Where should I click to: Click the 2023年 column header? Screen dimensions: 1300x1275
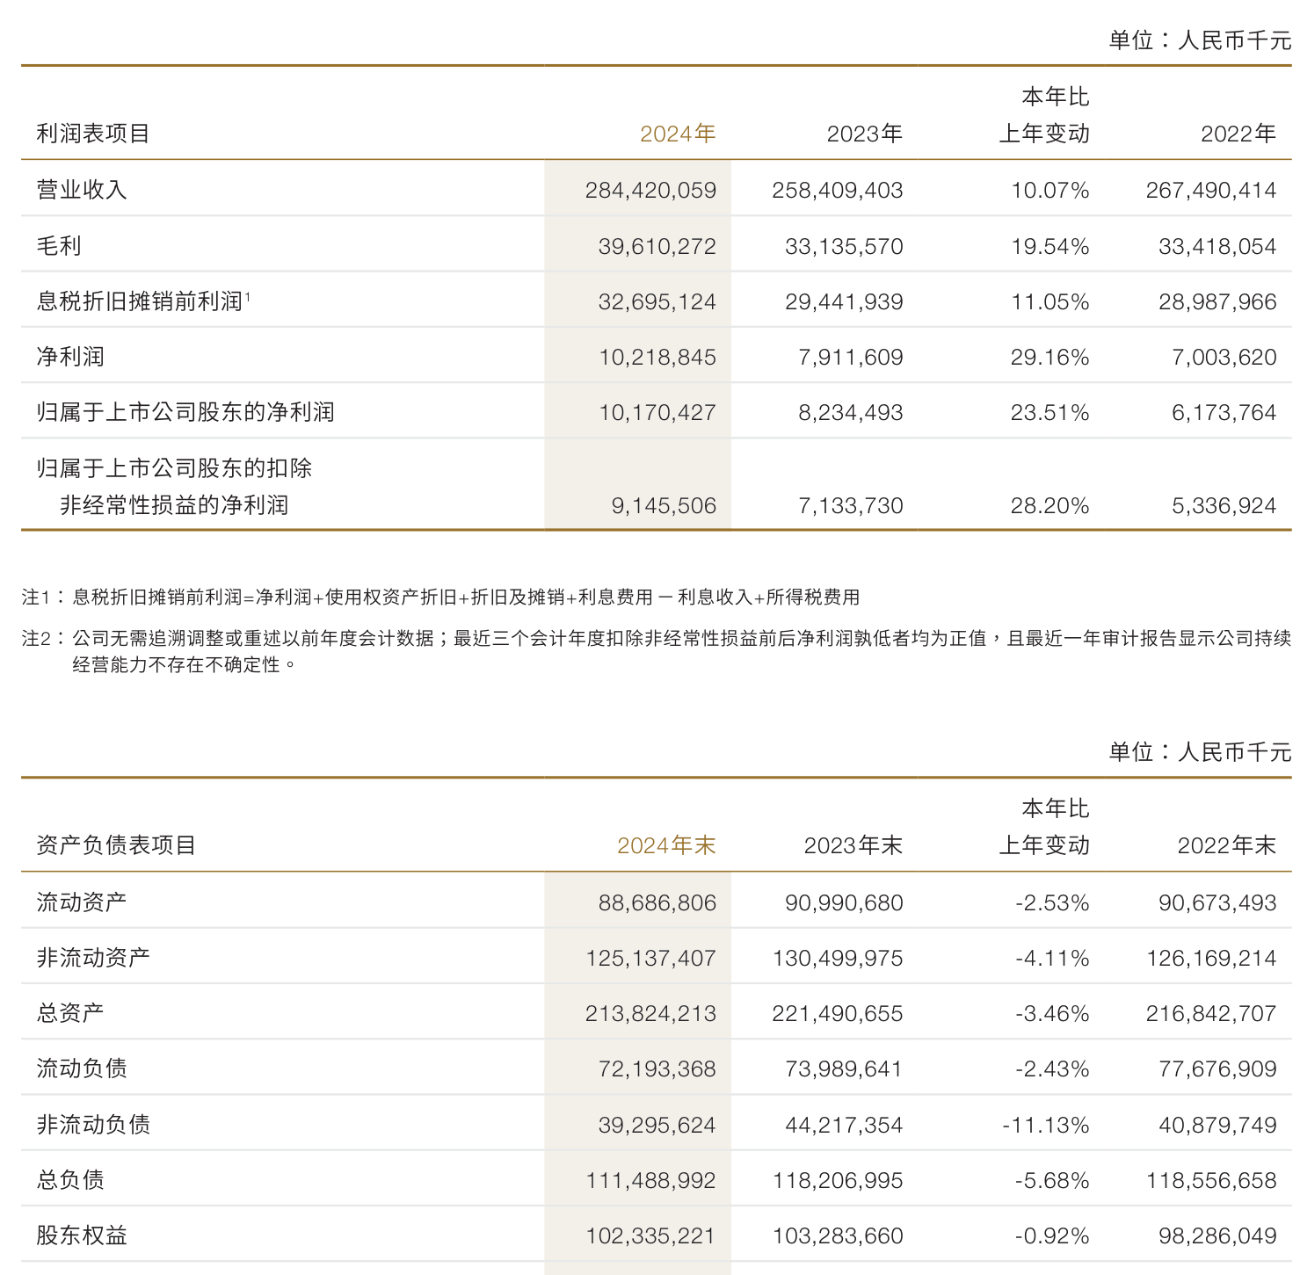[864, 134]
